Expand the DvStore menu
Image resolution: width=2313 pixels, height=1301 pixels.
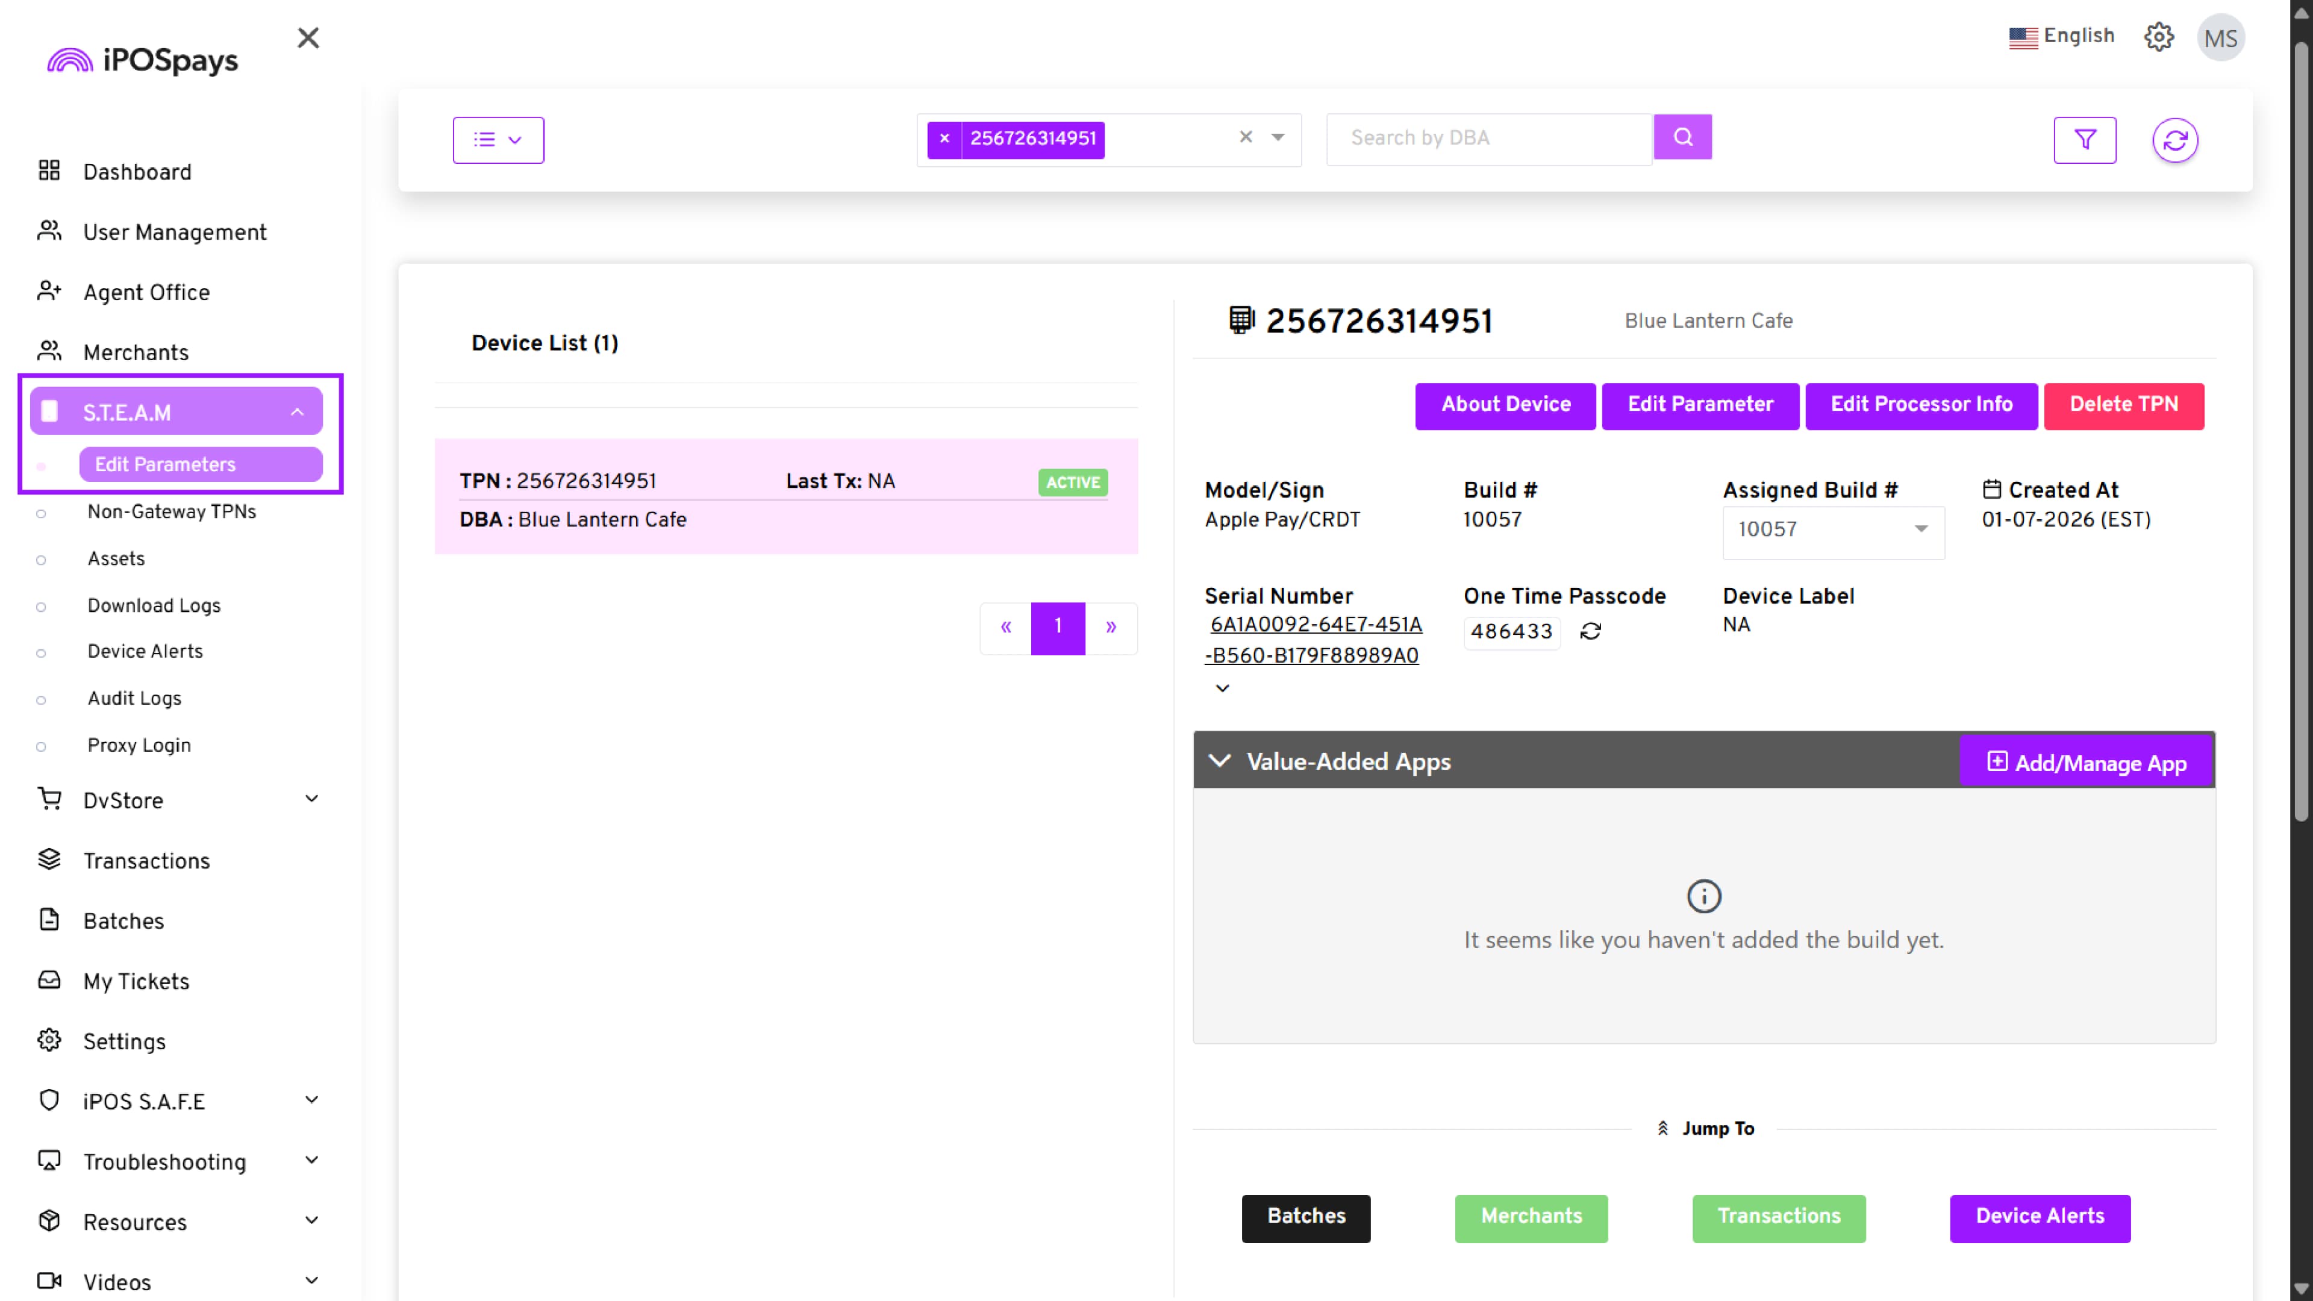311,799
